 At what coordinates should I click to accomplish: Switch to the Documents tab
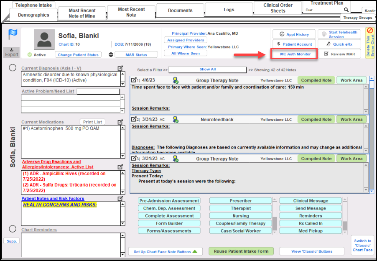point(180,10)
